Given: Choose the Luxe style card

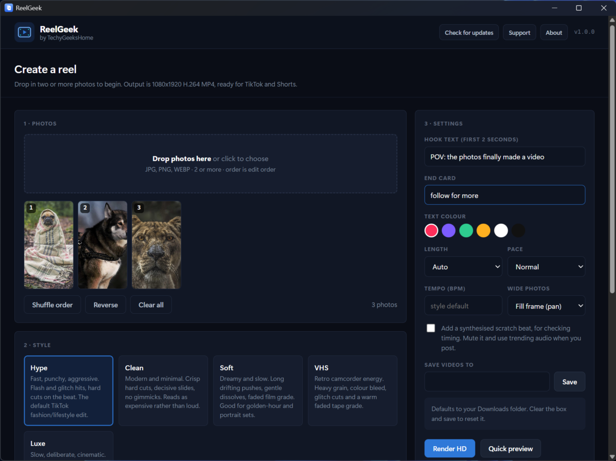Looking at the screenshot, I should [x=68, y=446].
